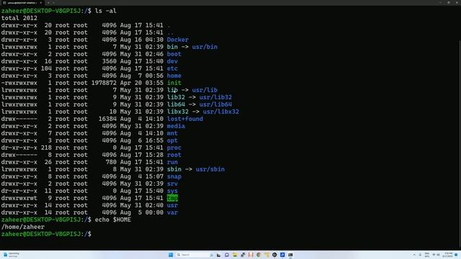Click the 'sys' directory name
This screenshot has height=259, width=461.
[x=172, y=191]
